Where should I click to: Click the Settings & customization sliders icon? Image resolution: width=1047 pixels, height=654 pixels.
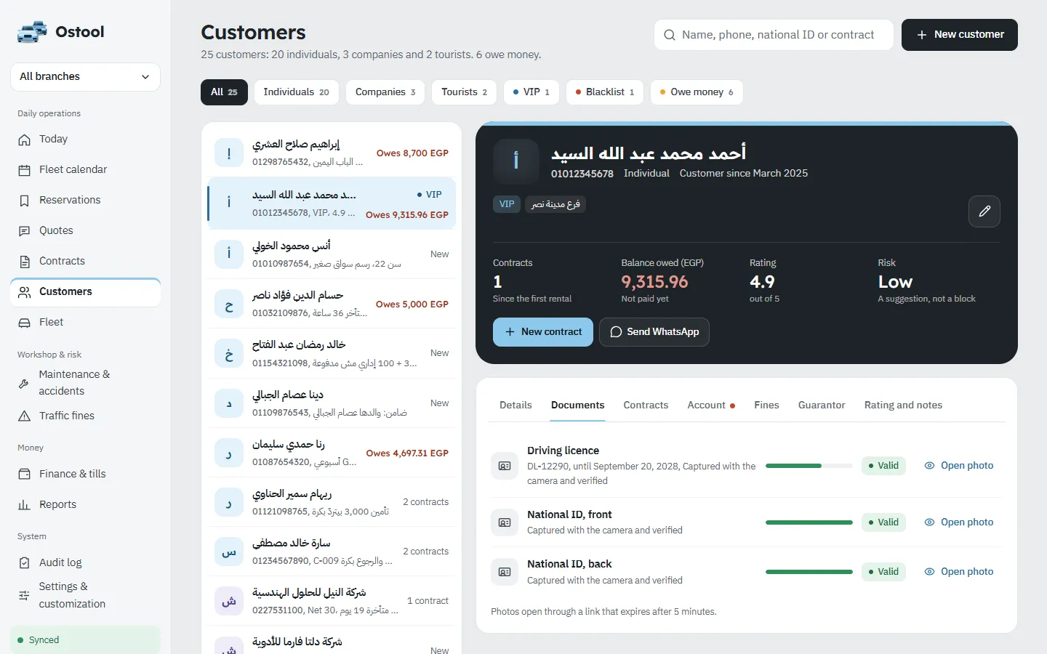click(24, 595)
